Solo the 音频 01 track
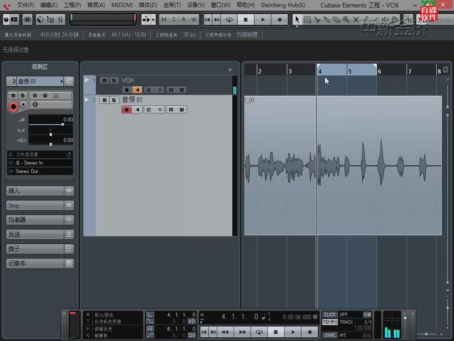 [x=114, y=100]
